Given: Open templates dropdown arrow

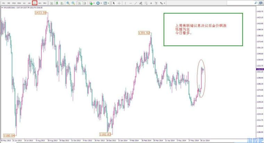Looking at the screenshot, I should (x=108, y=3).
